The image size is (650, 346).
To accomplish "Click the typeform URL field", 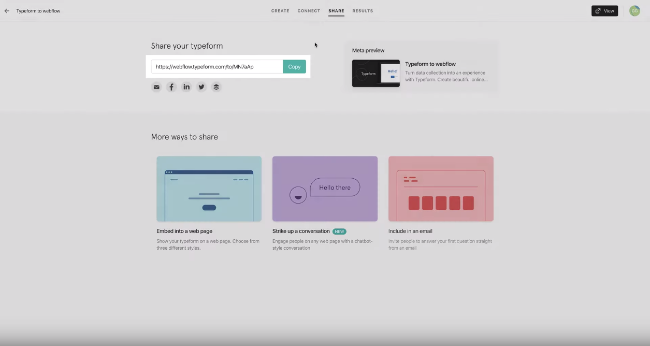I will click(x=217, y=67).
